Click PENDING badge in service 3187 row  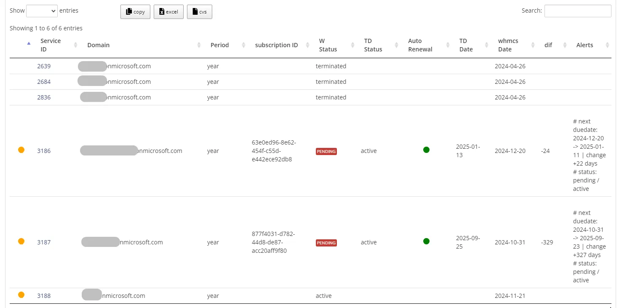point(326,243)
